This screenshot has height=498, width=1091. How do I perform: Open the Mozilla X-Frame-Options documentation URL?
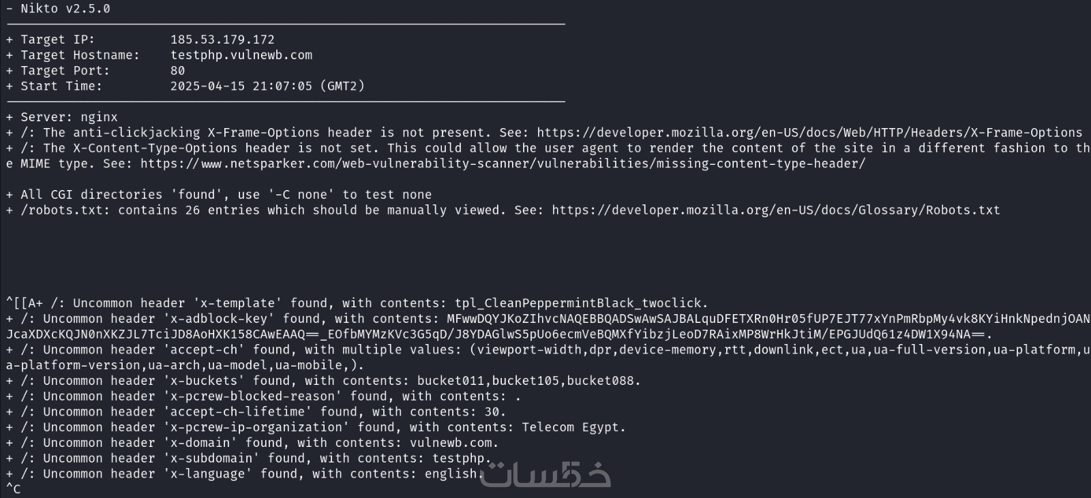pos(809,133)
